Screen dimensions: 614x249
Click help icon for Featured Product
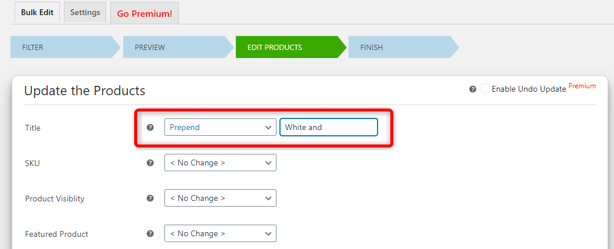(x=150, y=234)
